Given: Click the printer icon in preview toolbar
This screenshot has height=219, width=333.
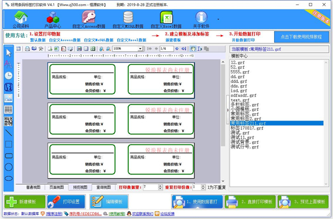Looking at the screenshot, I should [27, 49].
